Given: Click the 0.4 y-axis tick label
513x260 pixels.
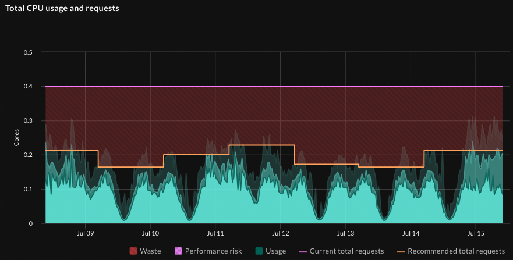Looking at the screenshot, I should coord(27,87).
